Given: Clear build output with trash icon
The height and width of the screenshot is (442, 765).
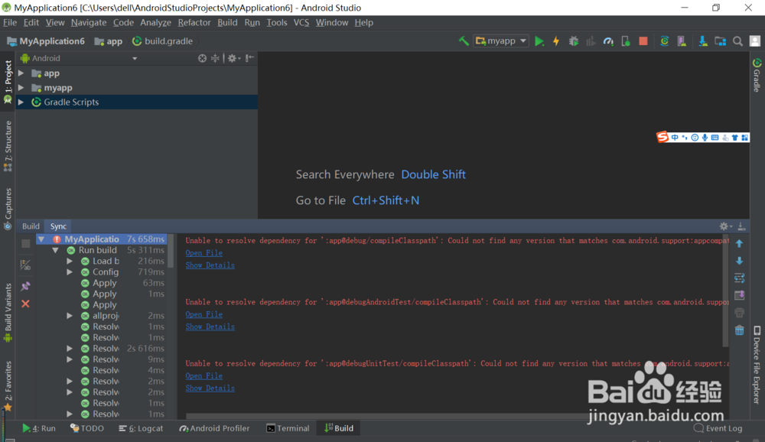Looking at the screenshot, I should click(738, 330).
